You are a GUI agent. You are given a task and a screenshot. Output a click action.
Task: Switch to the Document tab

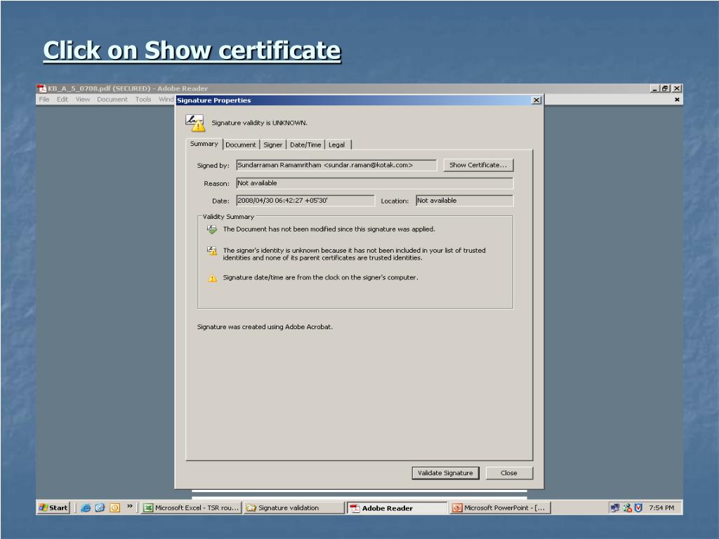[x=241, y=145]
